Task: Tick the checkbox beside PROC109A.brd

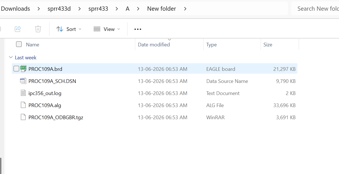Action: 16,69
